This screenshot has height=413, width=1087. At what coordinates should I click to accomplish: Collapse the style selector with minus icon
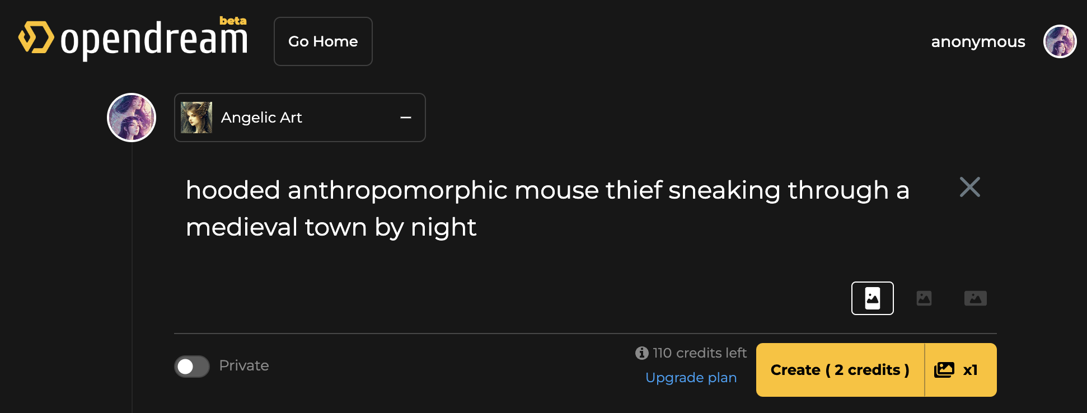coord(406,118)
